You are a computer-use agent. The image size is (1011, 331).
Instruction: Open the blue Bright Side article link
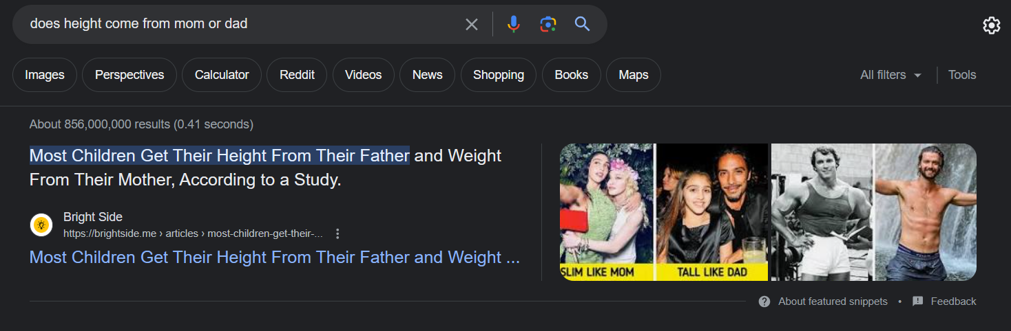coord(274,258)
